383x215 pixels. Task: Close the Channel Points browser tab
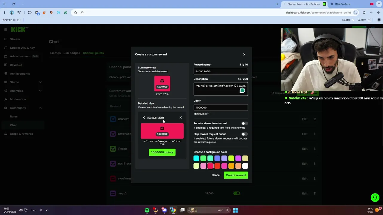click(x=284, y=4)
